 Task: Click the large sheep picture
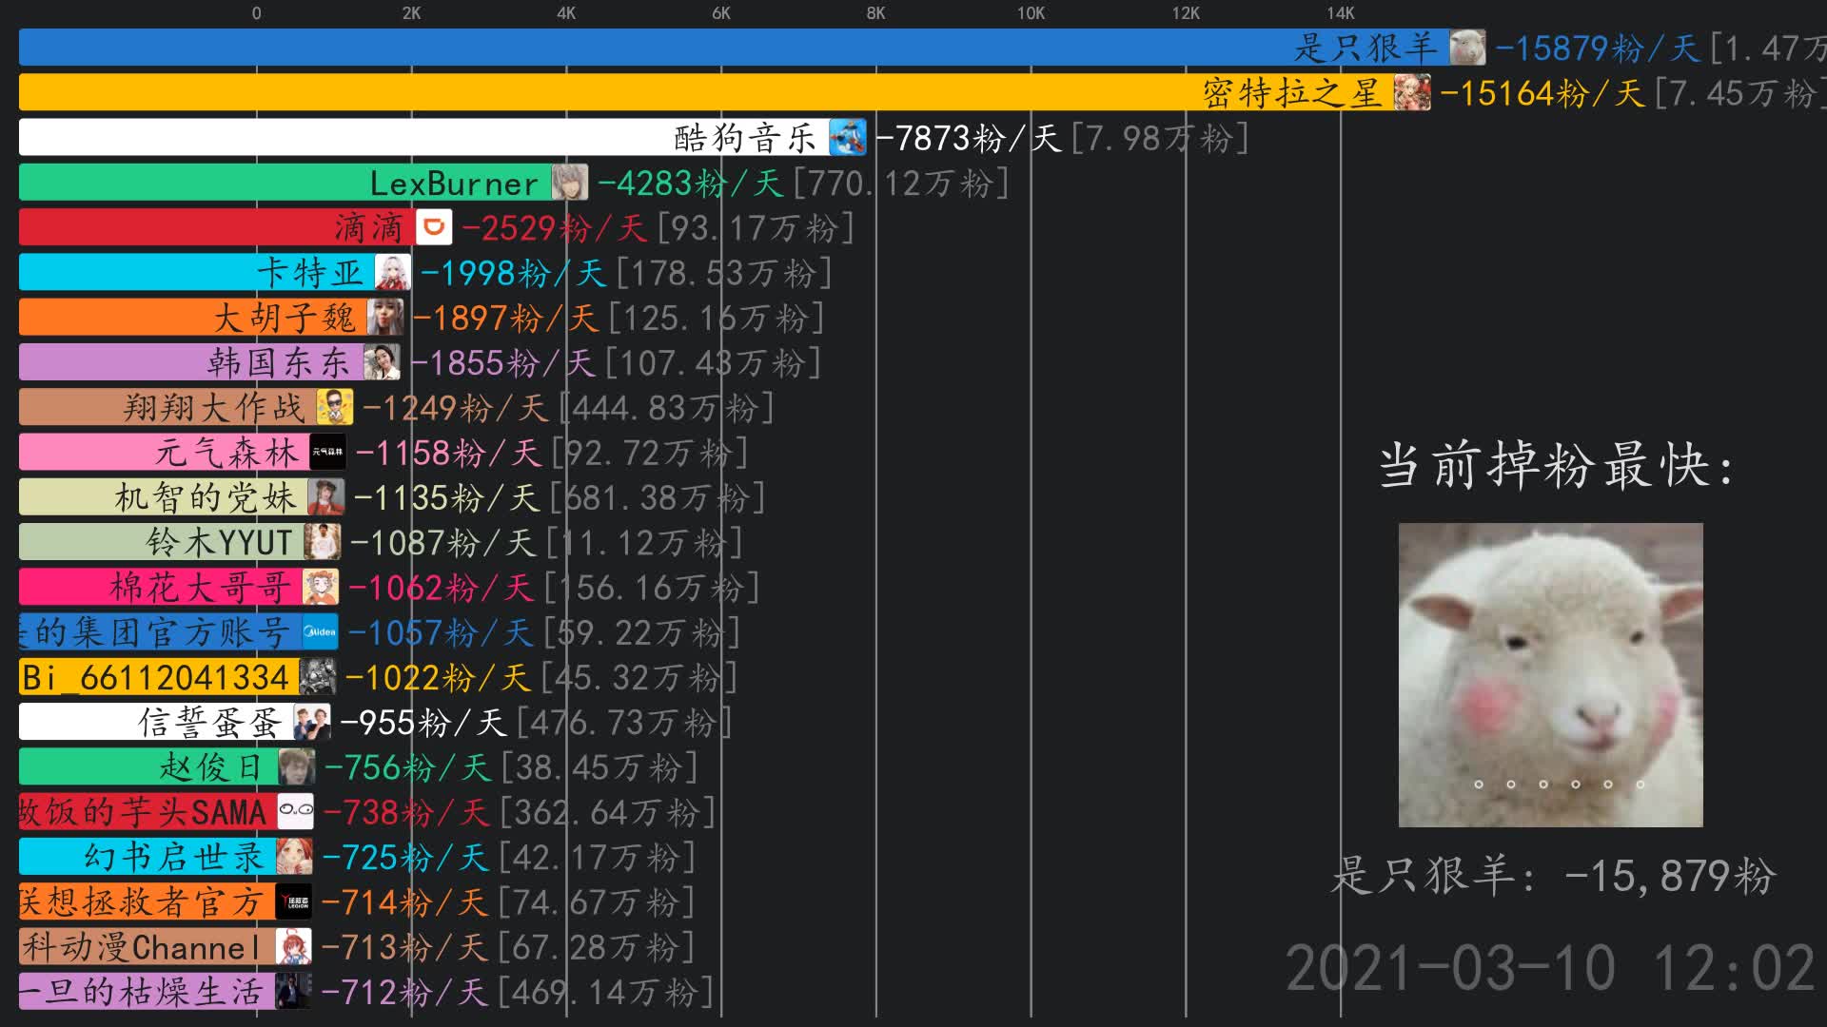1550,674
